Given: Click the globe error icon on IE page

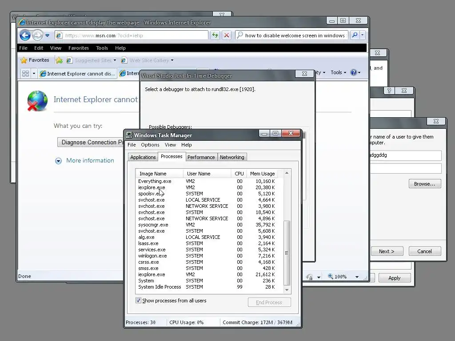Looking at the screenshot, I should [37, 101].
